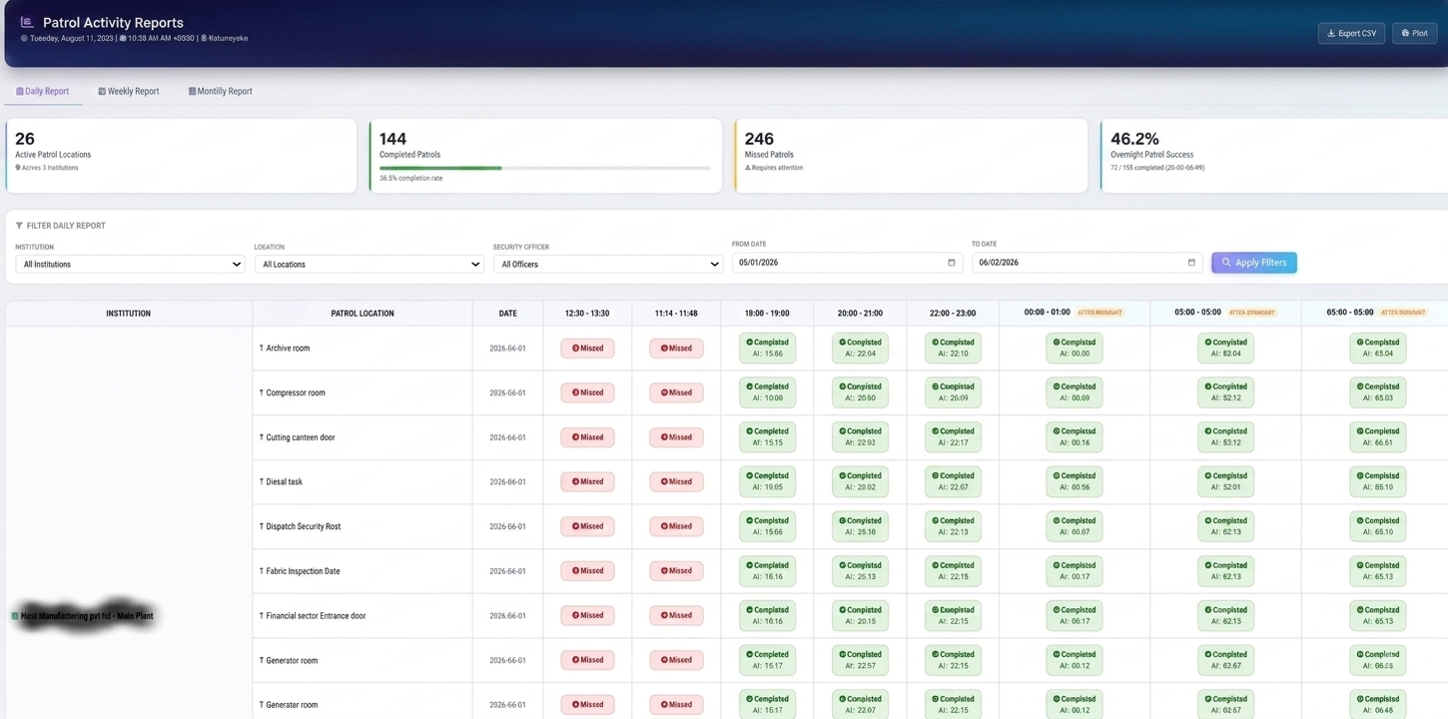Click the 12:30 - 13:30 column header

click(587, 314)
